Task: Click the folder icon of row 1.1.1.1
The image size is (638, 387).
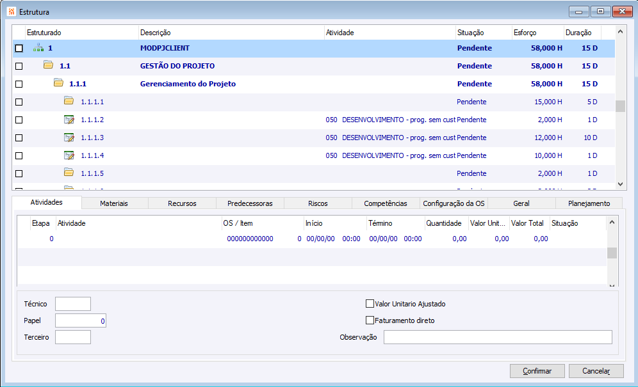Action: [x=69, y=101]
